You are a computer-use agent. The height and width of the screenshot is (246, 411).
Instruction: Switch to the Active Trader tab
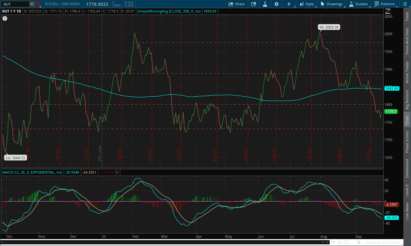407,72
